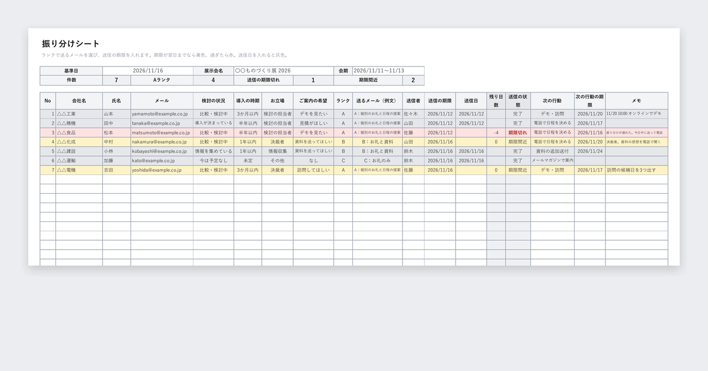
Task: Select the '今は予定なし' status cell
Action: (x=213, y=161)
